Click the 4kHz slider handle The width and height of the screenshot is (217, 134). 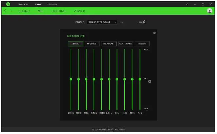click(124, 79)
